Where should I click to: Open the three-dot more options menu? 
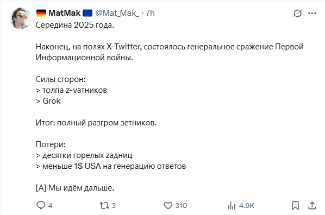[x=312, y=14]
